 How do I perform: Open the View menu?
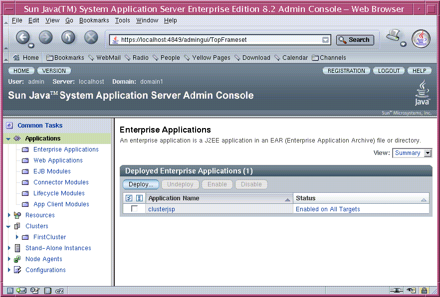pyautogui.click(x=52, y=20)
